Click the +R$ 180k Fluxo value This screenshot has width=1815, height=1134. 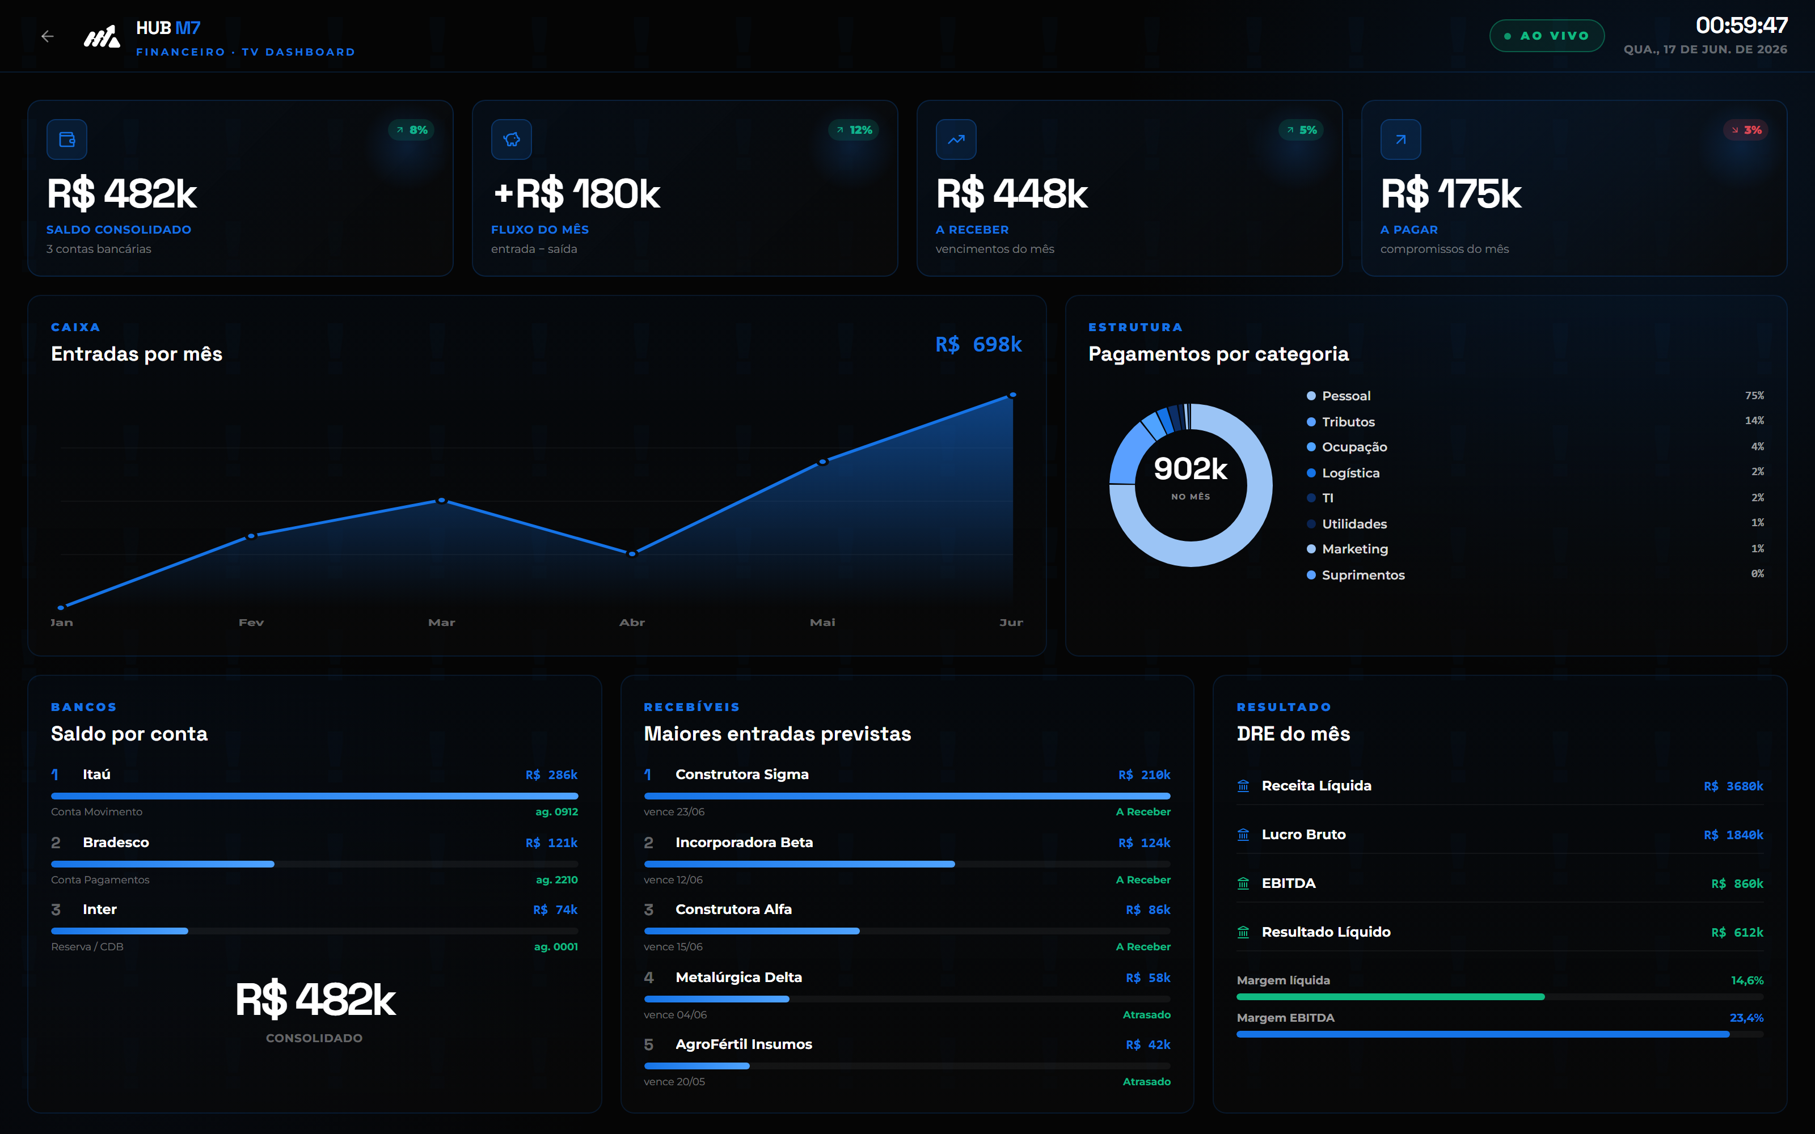click(576, 193)
